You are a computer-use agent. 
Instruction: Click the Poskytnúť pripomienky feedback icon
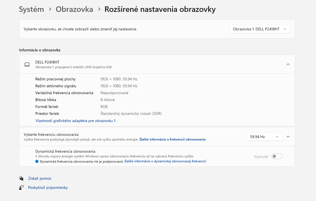22,187
